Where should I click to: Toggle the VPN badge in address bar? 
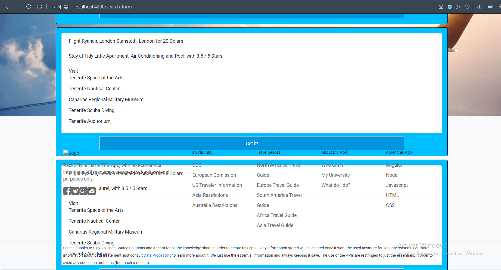tap(57, 7)
